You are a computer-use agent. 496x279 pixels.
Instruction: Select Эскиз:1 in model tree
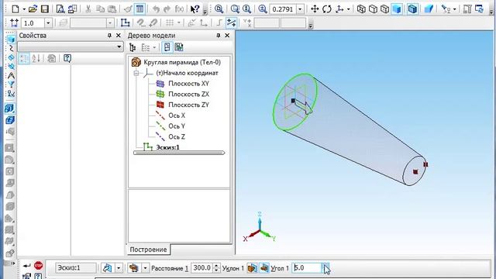[x=167, y=147]
